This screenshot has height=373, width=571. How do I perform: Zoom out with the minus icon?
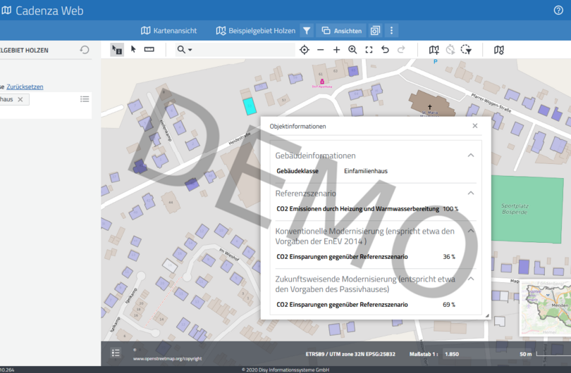tap(321, 50)
